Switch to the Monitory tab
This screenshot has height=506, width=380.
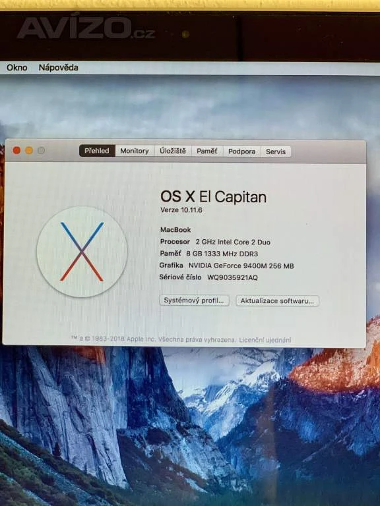tap(135, 151)
